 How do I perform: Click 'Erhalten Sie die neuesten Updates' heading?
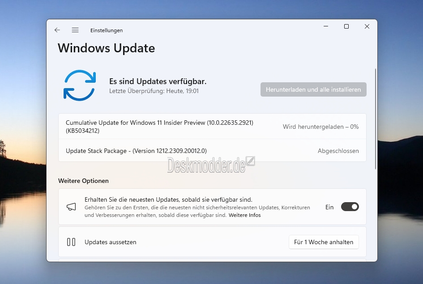[168, 199]
